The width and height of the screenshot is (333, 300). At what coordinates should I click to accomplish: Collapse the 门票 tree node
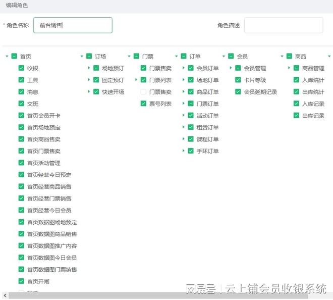coord(129,57)
